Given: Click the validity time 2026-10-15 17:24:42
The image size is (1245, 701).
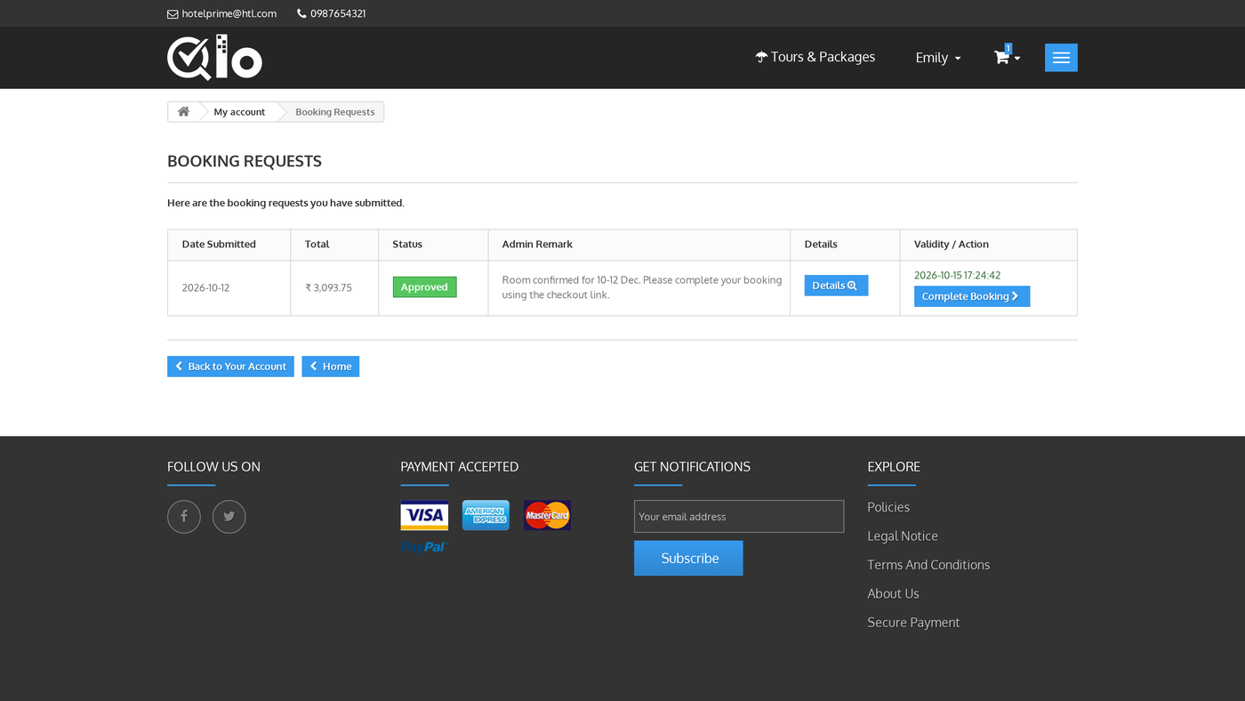Looking at the screenshot, I should pyautogui.click(x=957, y=276).
